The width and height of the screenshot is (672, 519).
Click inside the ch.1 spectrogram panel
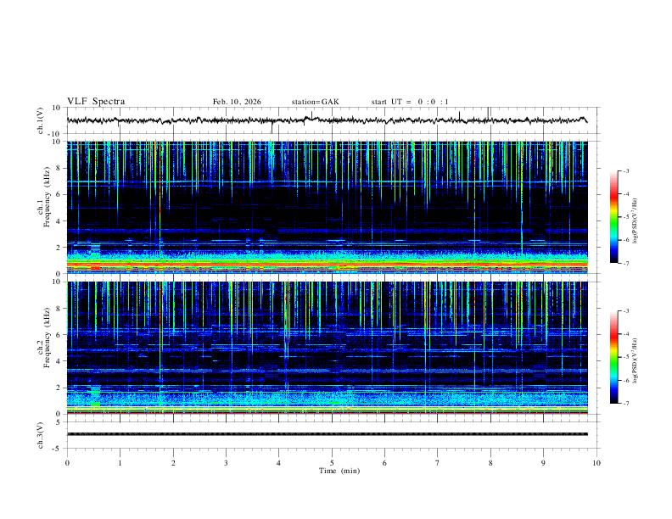coord(327,207)
